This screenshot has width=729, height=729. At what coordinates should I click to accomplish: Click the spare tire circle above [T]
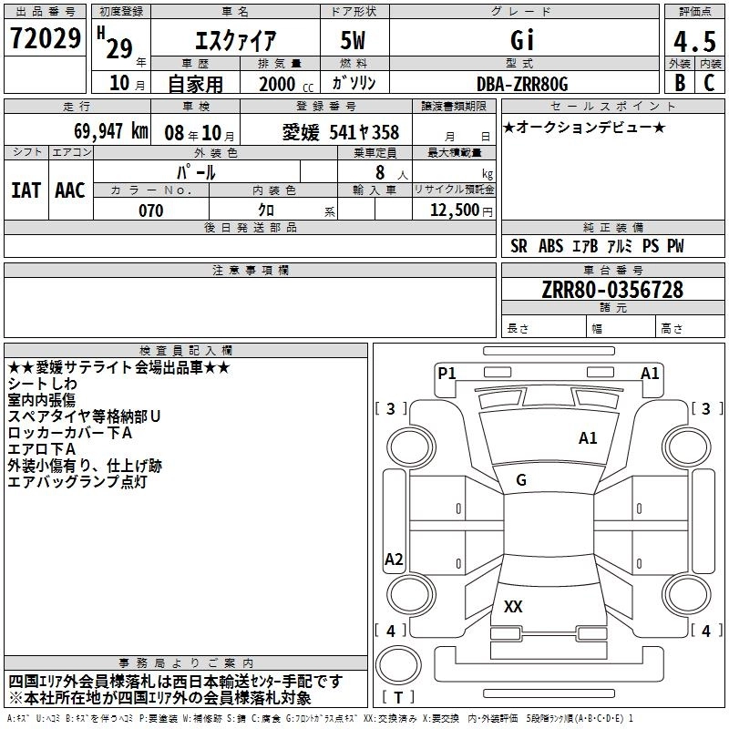coord(398,665)
